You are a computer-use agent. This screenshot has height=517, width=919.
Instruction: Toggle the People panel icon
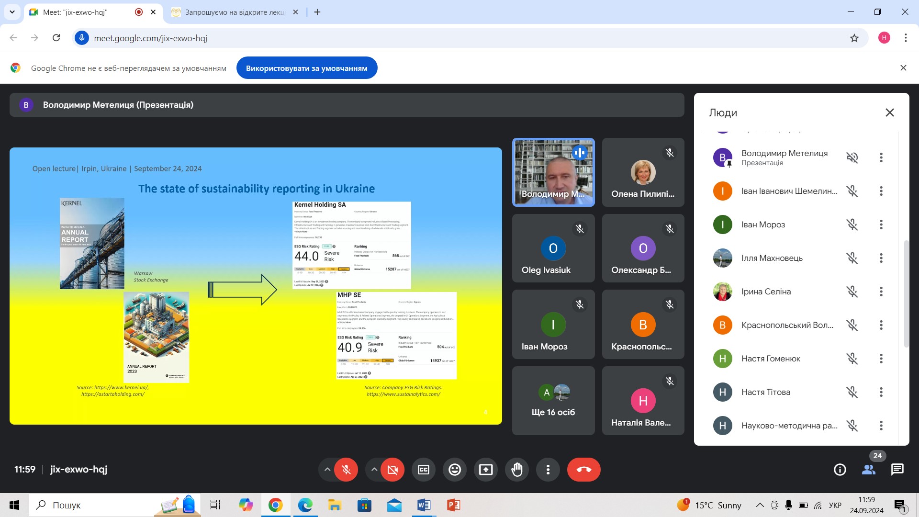869,470
